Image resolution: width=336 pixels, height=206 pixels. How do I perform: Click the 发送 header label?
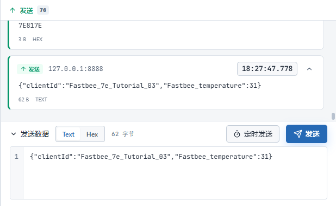point(27,10)
